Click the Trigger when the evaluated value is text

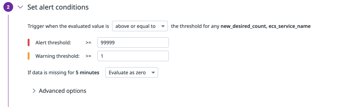[x=68, y=26]
